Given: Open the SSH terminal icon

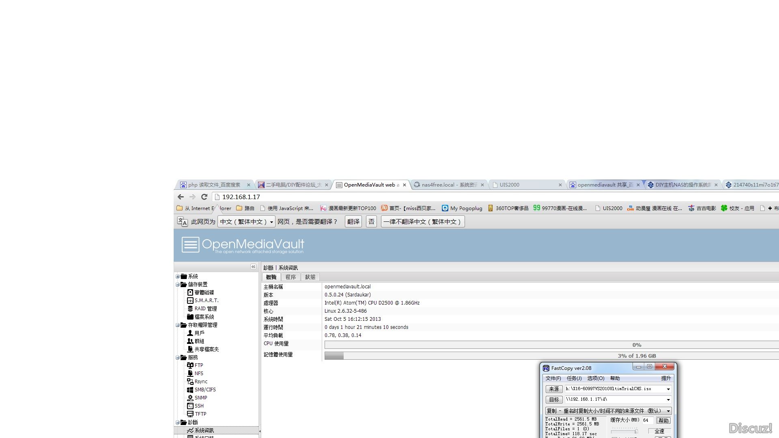Looking at the screenshot, I should point(190,406).
